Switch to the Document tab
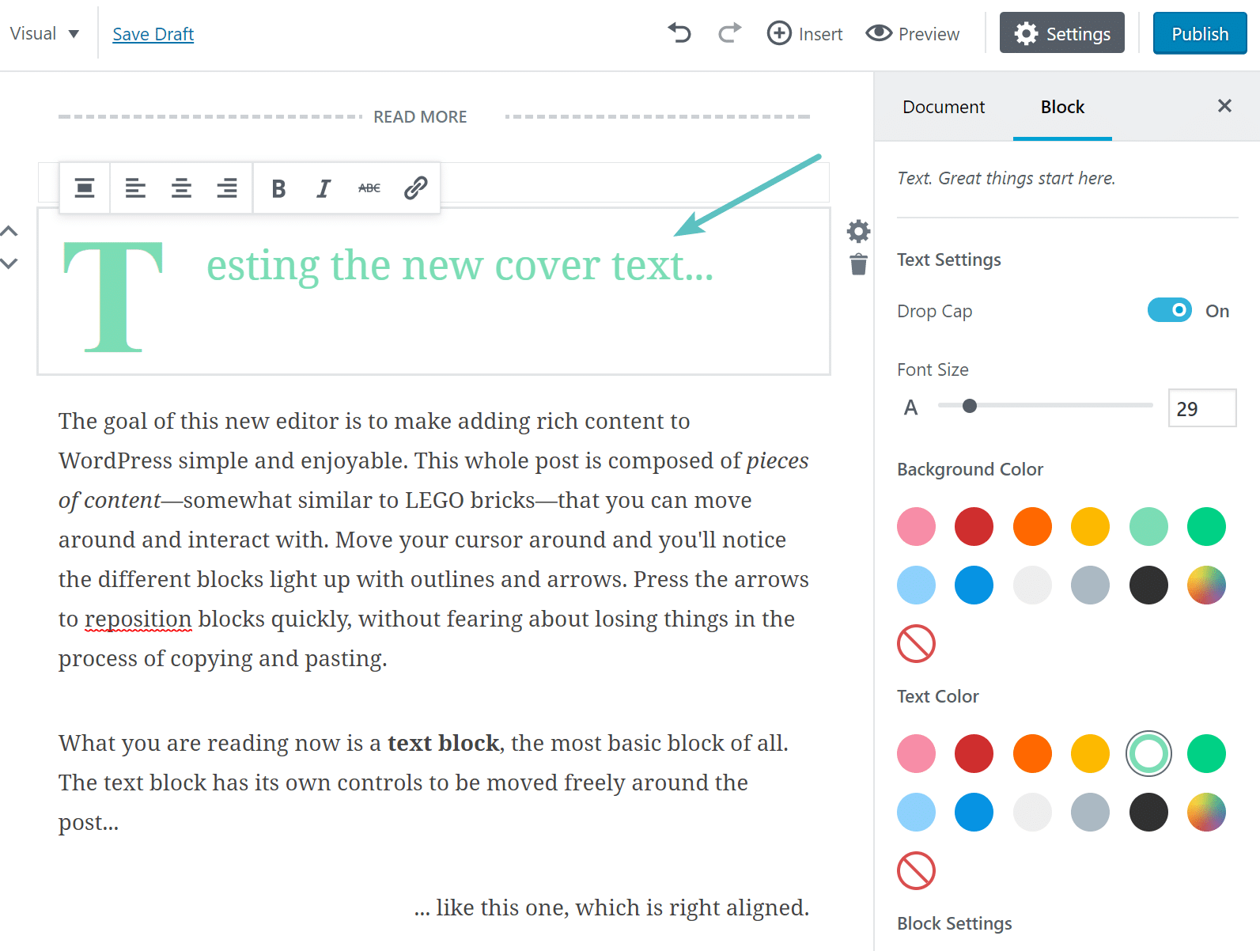 click(x=944, y=107)
